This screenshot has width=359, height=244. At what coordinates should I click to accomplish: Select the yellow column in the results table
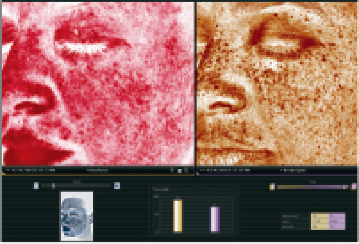click(x=319, y=221)
